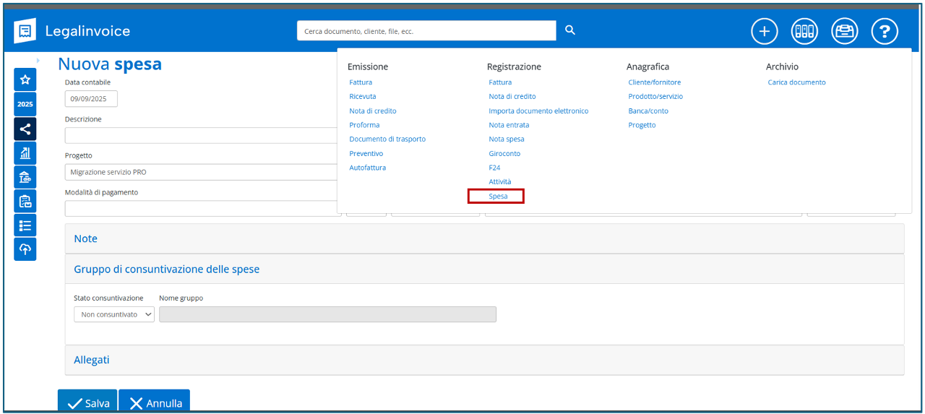Open the bar chart statistics sidebar icon

(25, 152)
